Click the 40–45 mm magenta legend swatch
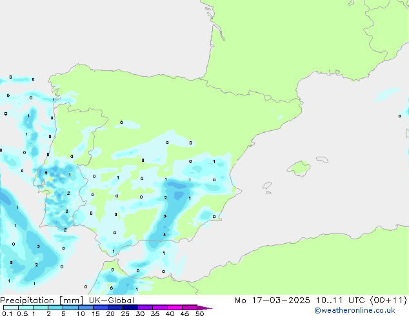 pyautogui.click(x=175, y=308)
